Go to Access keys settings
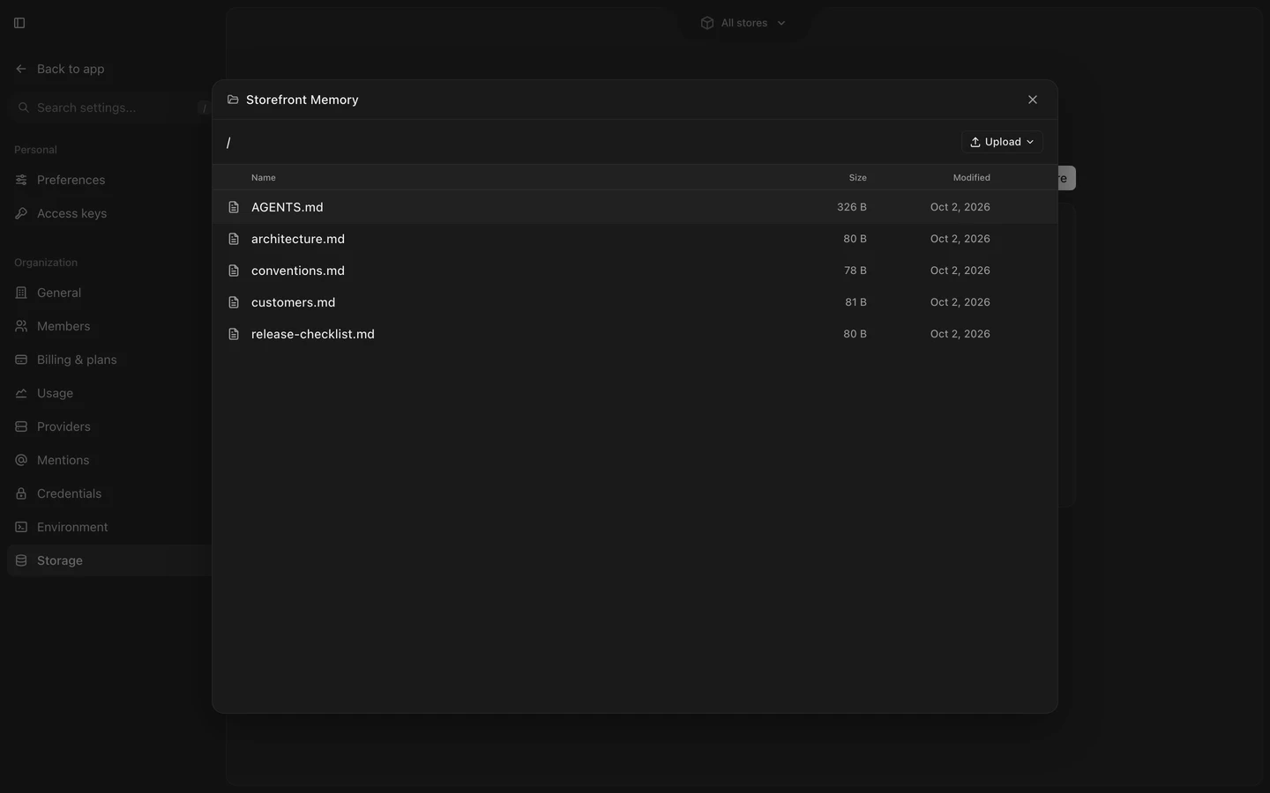This screenshot has width=1270, height=793. (x=109, y=213)
